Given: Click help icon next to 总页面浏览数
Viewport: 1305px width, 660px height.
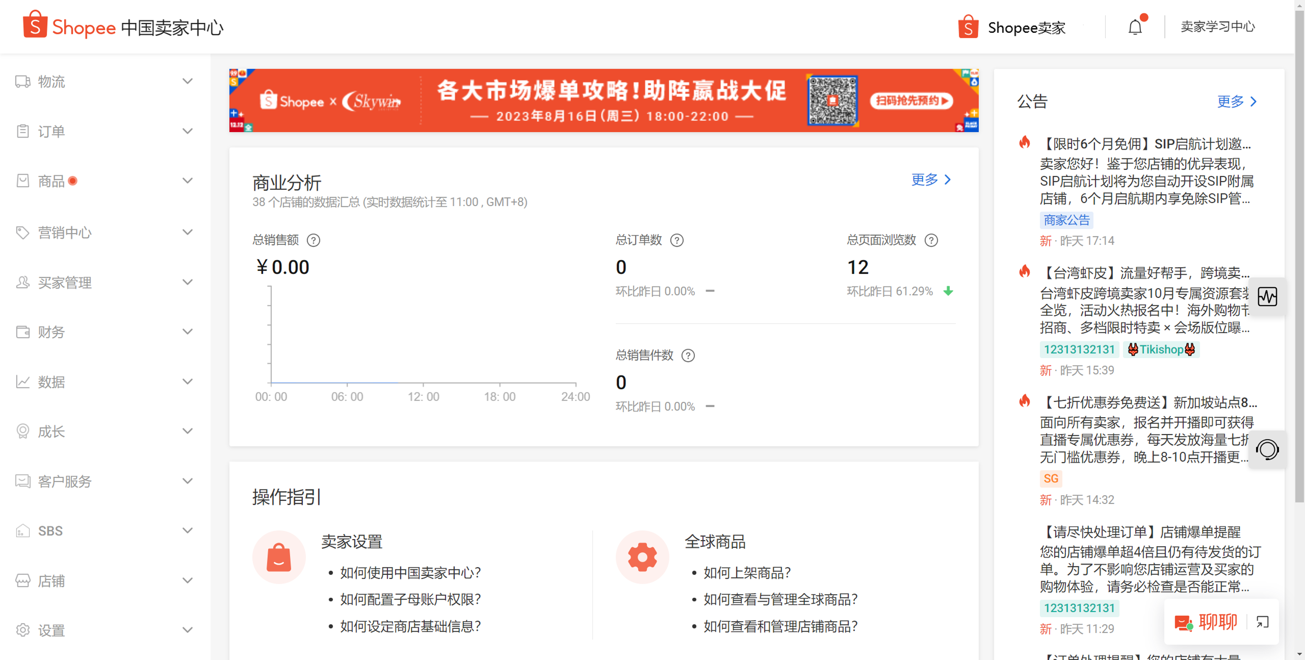Looking at the screenshot, I should coord(931,240).
